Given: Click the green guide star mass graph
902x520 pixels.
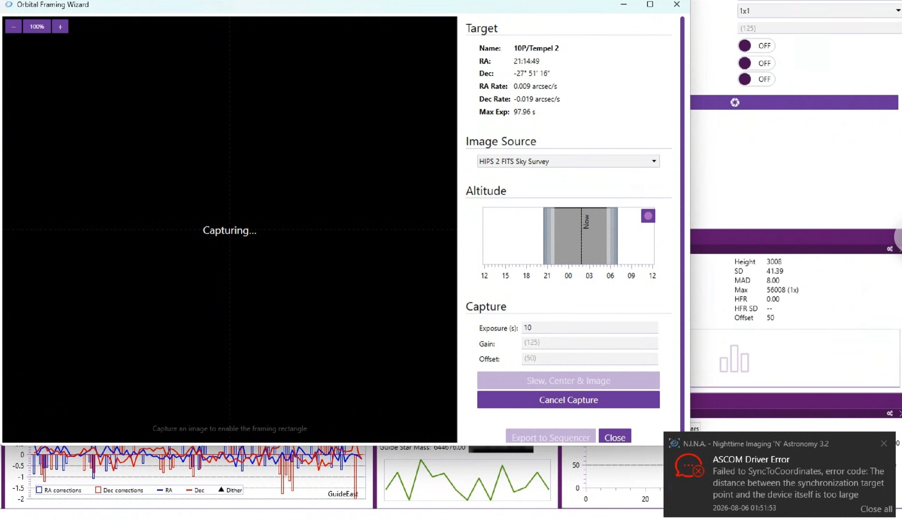Looking at the screenshot, I should pos(467,480).
